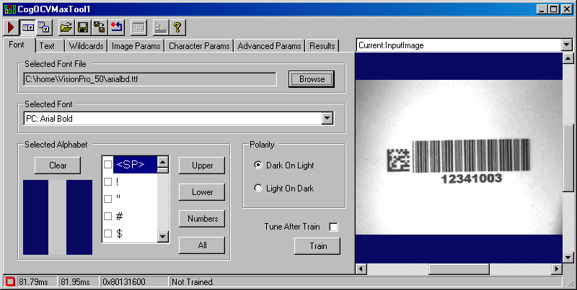Check the exclamation mark character box
The image size is (577, 290).
107,182
